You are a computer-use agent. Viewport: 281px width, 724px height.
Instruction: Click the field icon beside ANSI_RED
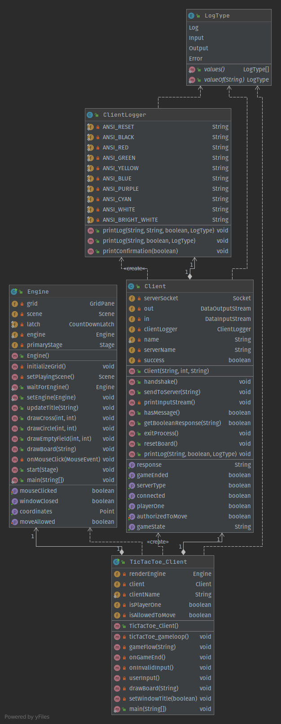[x=90, y=148]
